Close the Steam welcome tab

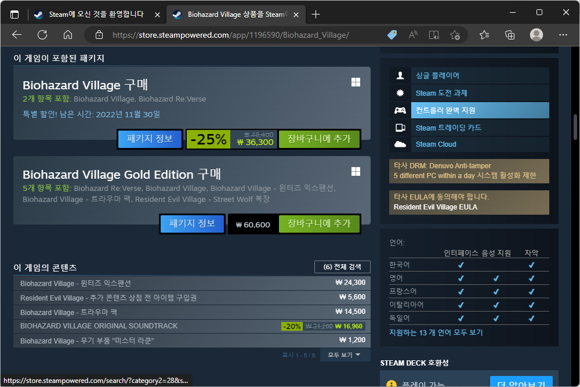pyautogui.click(x=157, y=15)
